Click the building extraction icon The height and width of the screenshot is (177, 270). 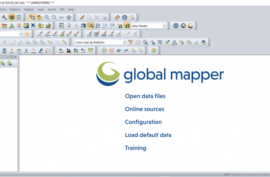pos(4,51)
